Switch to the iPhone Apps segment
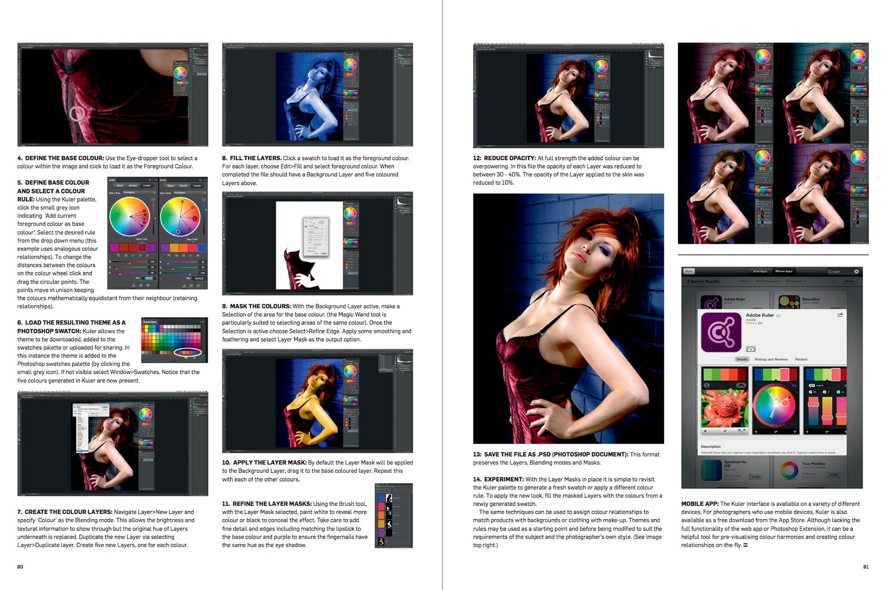Viewport: 885px width, 590px height. click(x=784, y=271)
